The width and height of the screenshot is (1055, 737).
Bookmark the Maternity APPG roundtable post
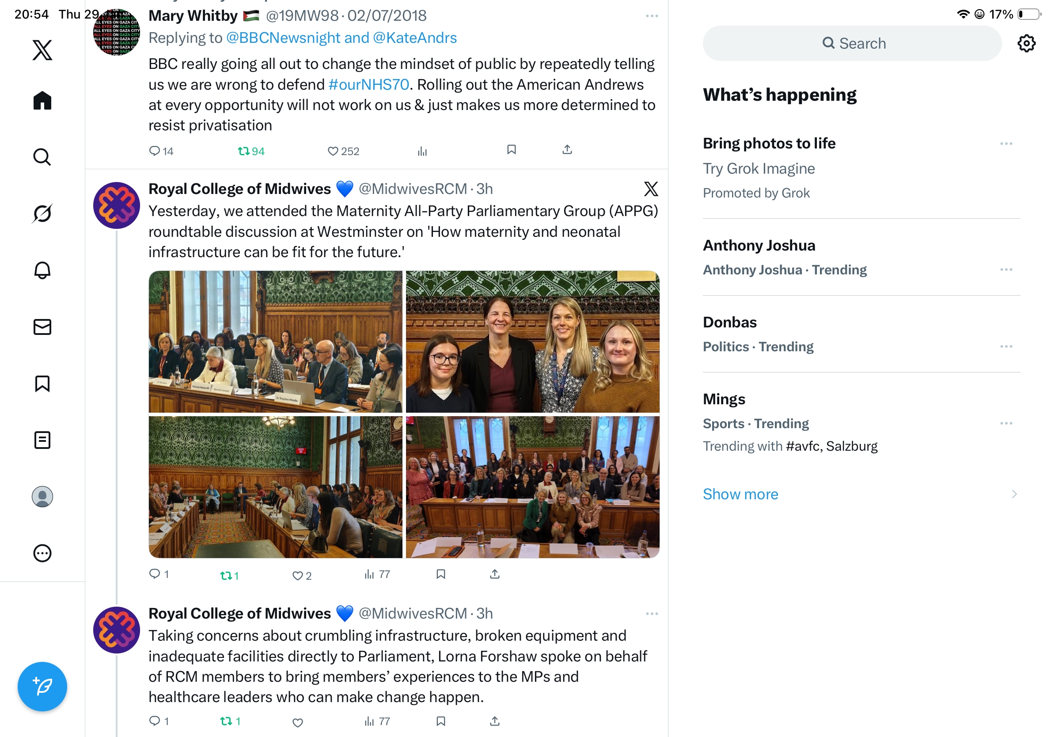[x=440, y=574]
